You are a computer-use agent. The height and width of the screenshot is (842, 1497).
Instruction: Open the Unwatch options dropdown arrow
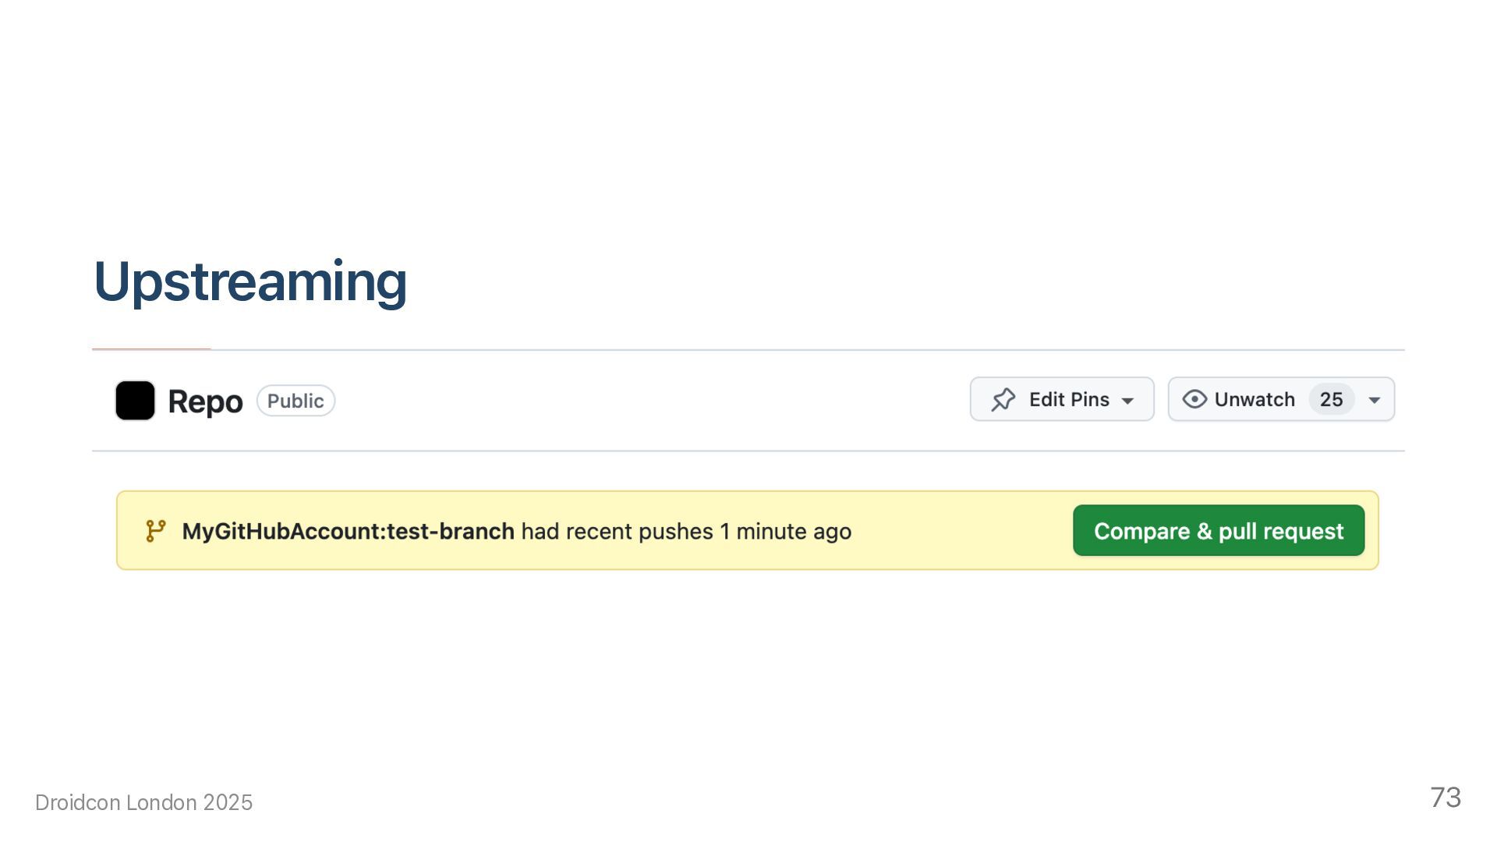(x=1375, y=401)
